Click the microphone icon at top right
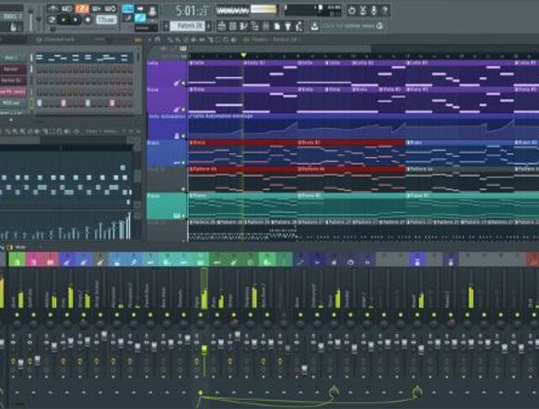Screen dimensions: 539x409 coord(374,10)
